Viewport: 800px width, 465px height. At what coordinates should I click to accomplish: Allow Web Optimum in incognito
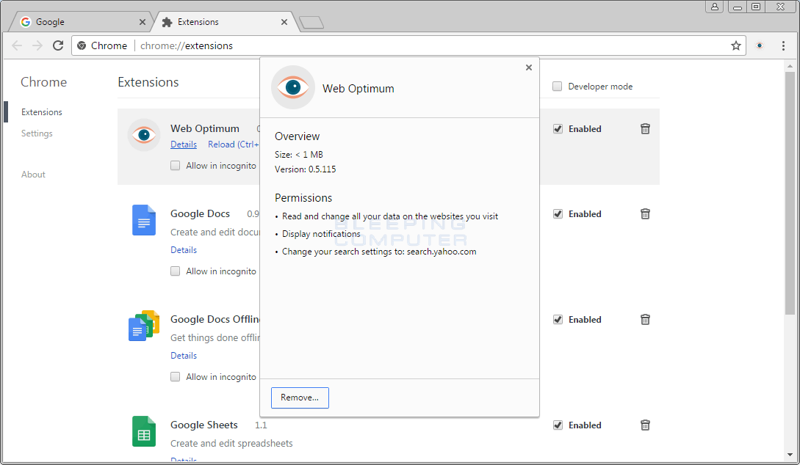(x=175, y=166)
